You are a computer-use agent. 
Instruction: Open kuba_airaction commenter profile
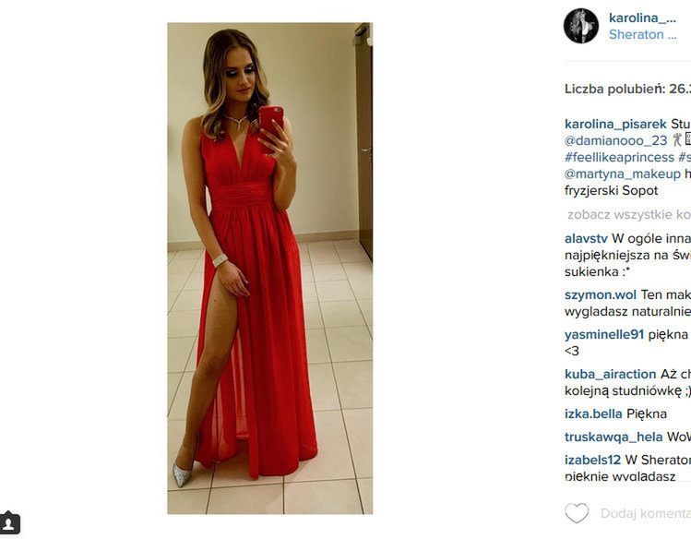(x=611, y=374)
